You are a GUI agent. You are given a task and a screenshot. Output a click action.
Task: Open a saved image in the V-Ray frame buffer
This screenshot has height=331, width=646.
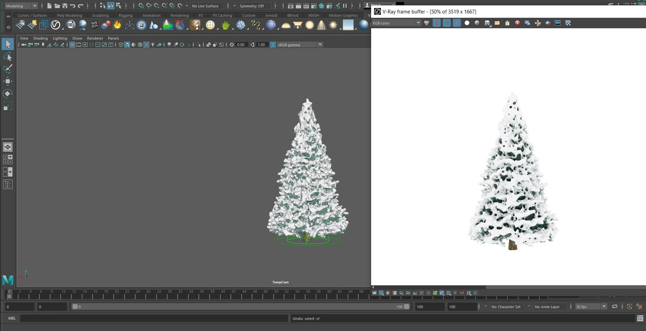click(x=497, y=23)
